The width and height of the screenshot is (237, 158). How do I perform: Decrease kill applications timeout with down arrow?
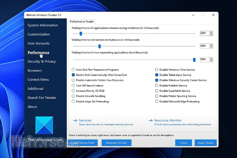coord(211,34)
